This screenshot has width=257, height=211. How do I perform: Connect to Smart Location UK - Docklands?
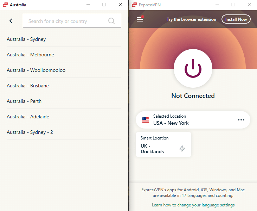[163, 144]
